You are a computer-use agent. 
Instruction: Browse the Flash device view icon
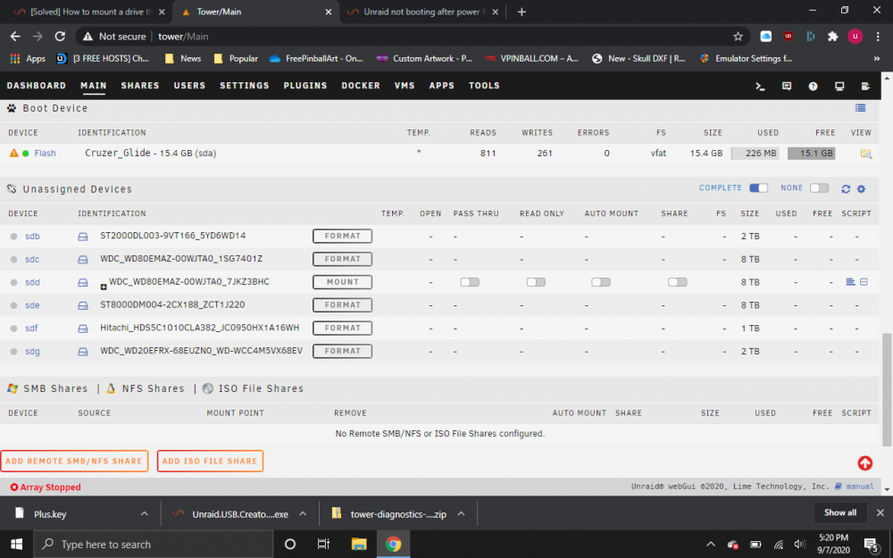[x=866, y=154]
